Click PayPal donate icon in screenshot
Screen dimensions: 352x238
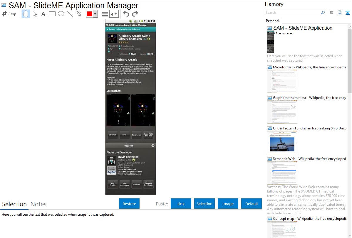pos(111,171)
